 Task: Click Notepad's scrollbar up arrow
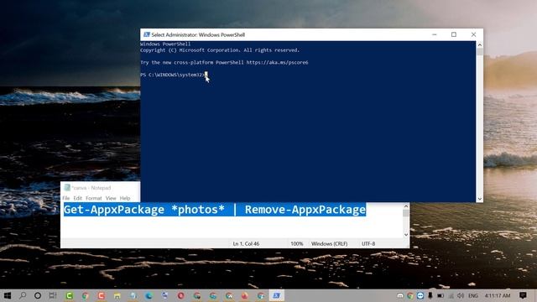tap(406, 206)
